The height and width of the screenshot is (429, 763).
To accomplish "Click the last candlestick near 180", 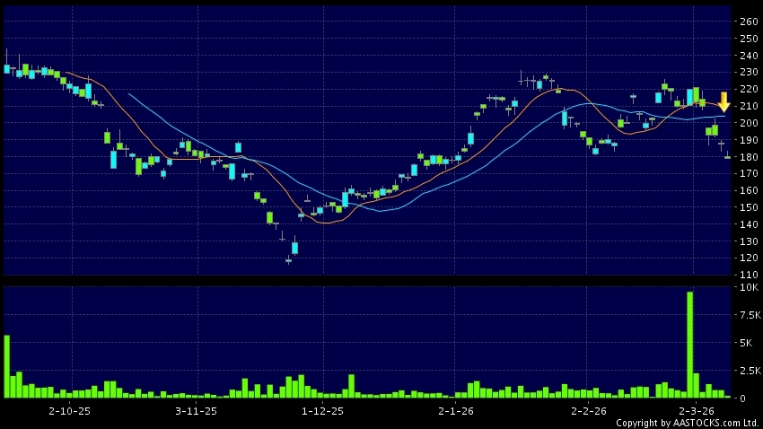I will tap(727, 157).
